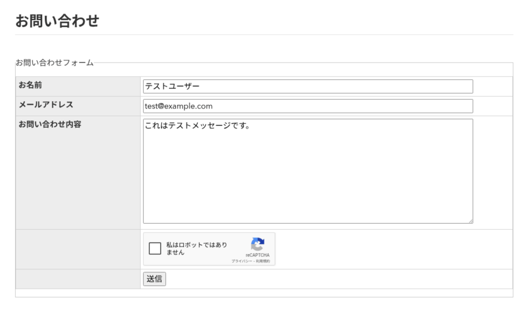Click the 私はロボットではありません label text

[x=196, y=249]
